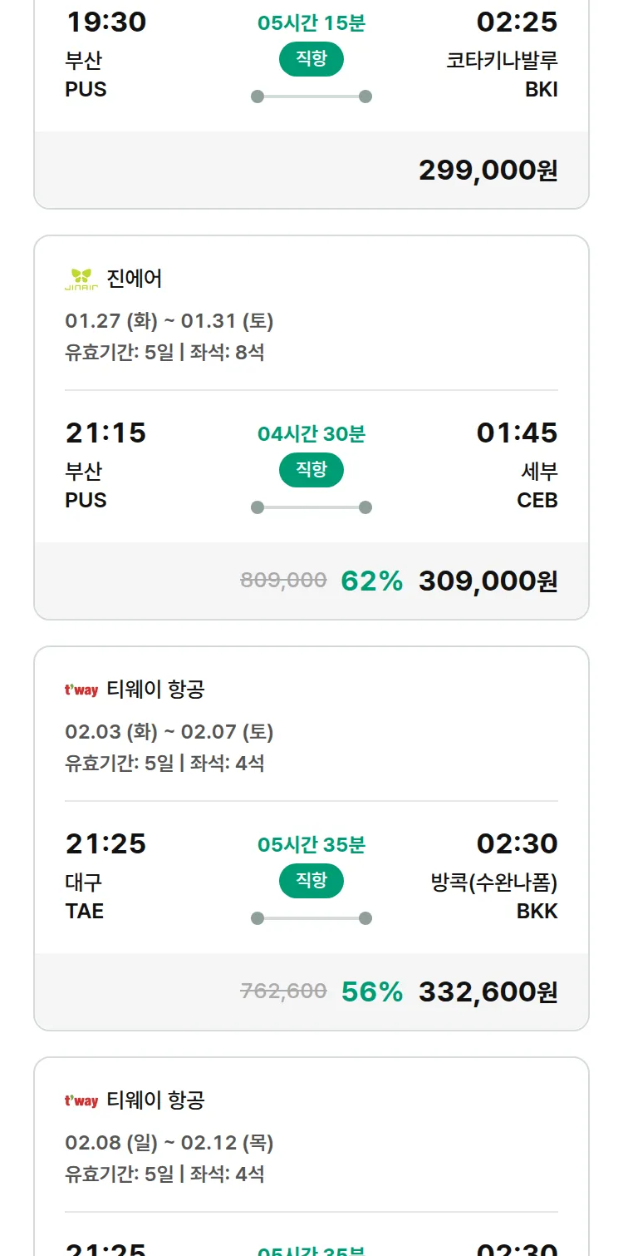Viewport: 623px width, 1256px height.
Task: Click the 02.08 (일) ~ 02.12 (목) date range
Action: pos(169,1143)
